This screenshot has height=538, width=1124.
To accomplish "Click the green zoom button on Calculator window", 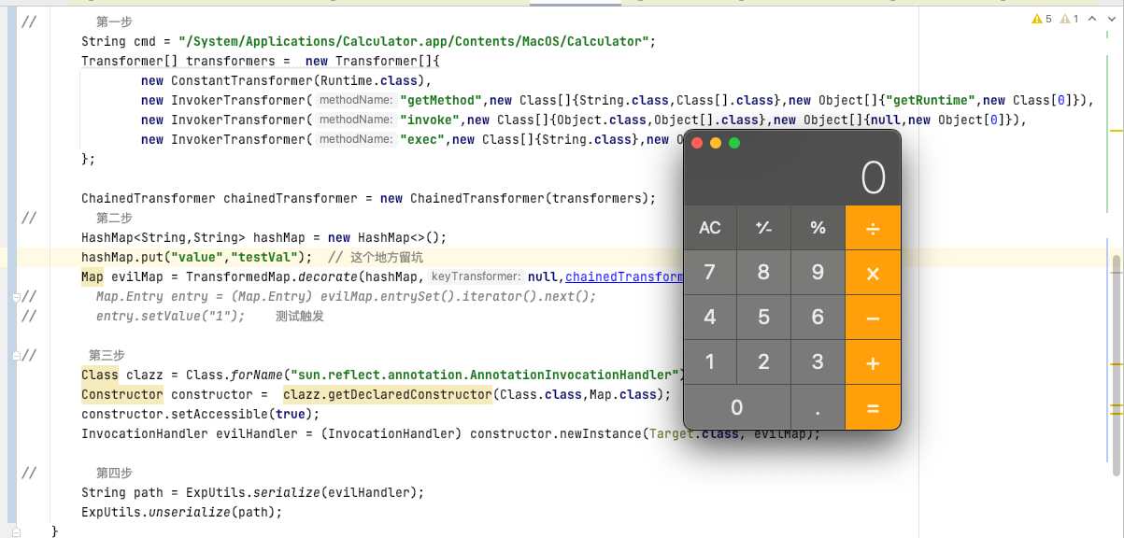I will (734, 143).
